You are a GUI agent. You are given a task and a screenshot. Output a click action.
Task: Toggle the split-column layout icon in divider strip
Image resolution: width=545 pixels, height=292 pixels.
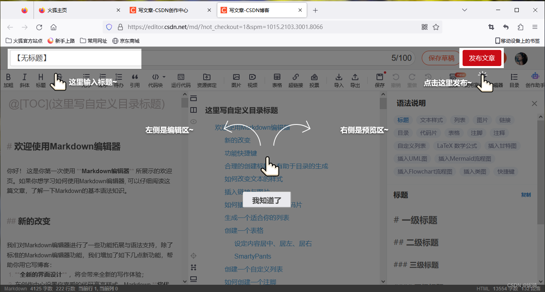(194, 110)
